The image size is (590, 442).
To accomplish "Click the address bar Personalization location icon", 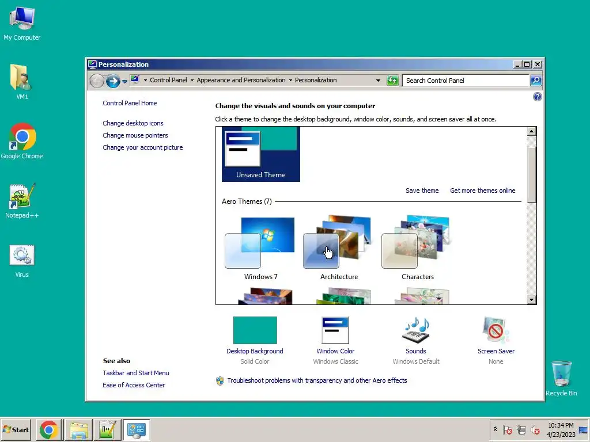I will tap(135, 79).
